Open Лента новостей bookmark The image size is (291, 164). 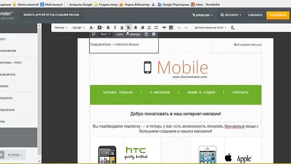pos(26,5)
